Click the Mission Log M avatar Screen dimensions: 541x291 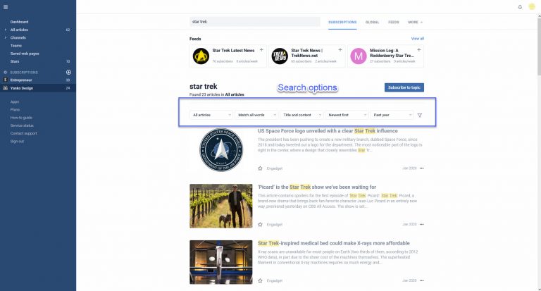pos(359,56)
